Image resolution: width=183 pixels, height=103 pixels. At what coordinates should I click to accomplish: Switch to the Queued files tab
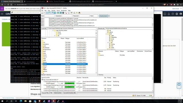(x=47, y=93)
